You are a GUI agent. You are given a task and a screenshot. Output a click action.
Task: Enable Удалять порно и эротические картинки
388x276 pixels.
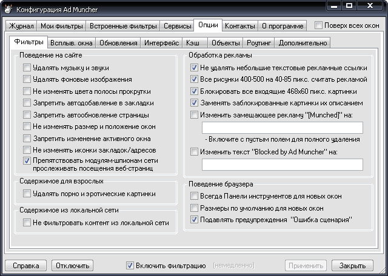point(27,193)
